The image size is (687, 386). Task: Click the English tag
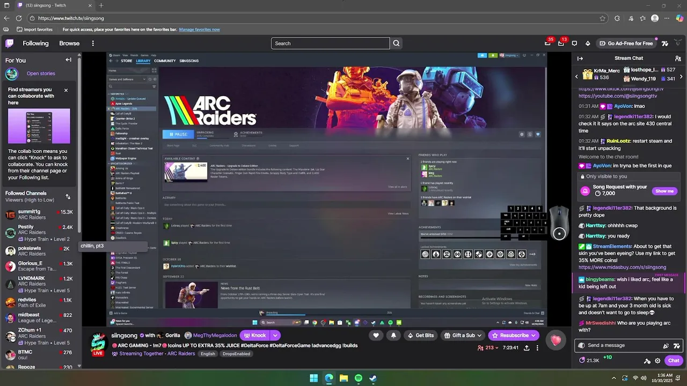pyautogui.click(x=208, y=354)
